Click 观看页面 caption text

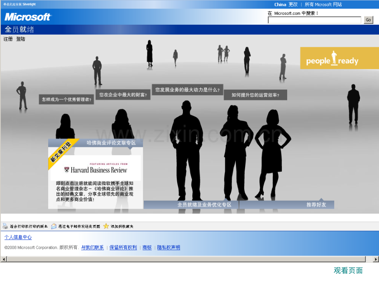click(x=348, y=271)
